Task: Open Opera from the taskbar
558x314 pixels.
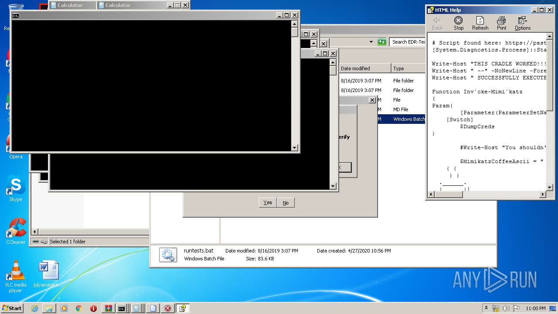Action: pyautogui.click(x=93, y=308)
